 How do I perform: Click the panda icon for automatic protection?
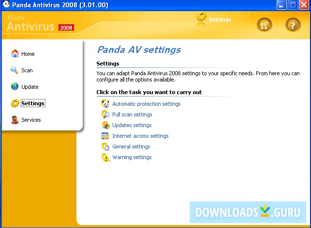(105, 104)
